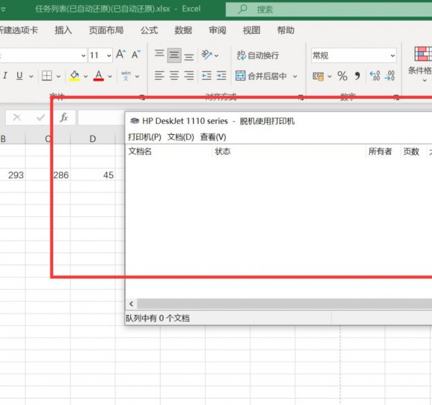Image resolution: width=432 pixels, height=405 pixels.
Task: Open the number format dropdown (常规)
Action: pos(392,55)
